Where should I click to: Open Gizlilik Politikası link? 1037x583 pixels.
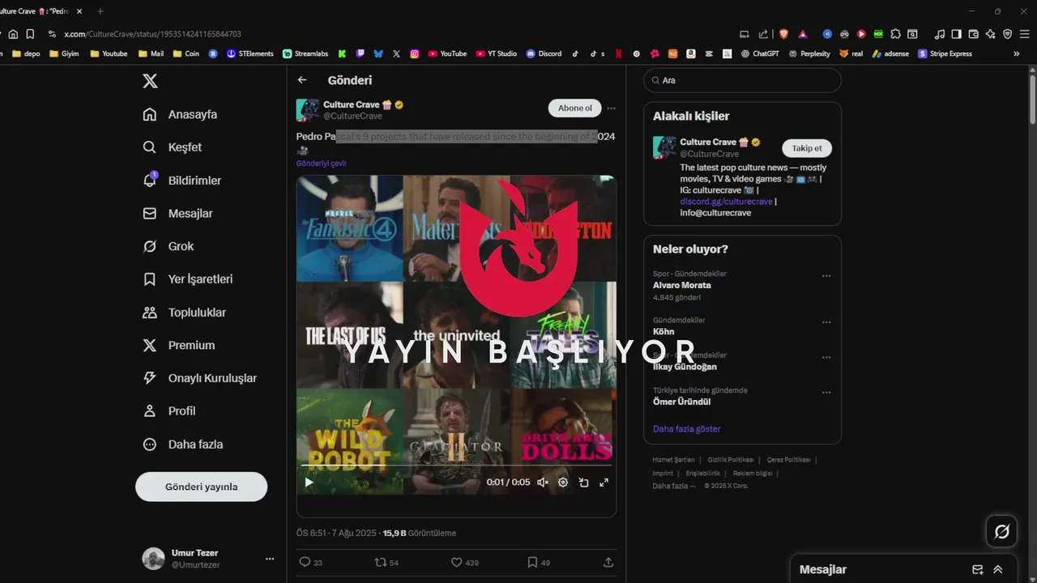coord(731,460)
